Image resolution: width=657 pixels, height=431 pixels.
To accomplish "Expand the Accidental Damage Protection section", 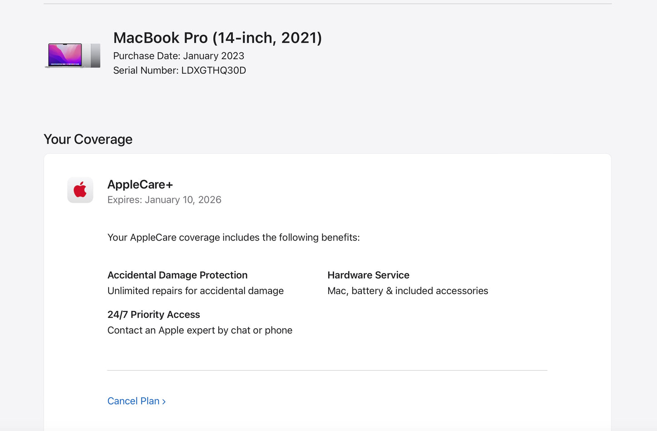I will 177,275.
